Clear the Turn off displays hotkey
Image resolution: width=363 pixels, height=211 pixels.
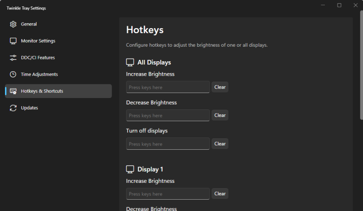pyautogui.click(x=220, y=144)
